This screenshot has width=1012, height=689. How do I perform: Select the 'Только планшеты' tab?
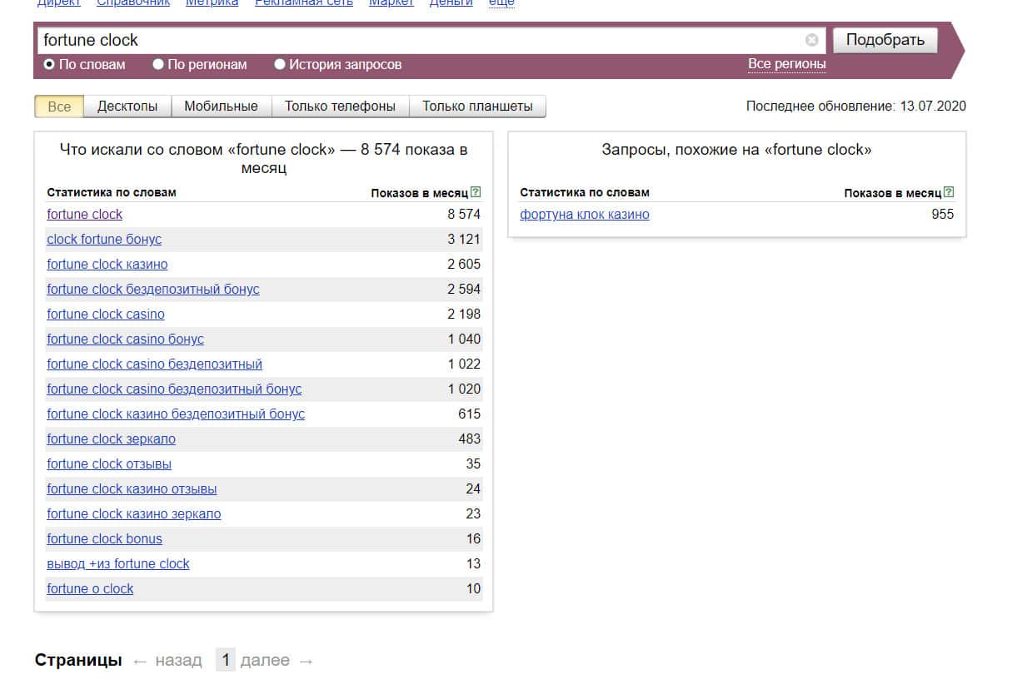476,107
